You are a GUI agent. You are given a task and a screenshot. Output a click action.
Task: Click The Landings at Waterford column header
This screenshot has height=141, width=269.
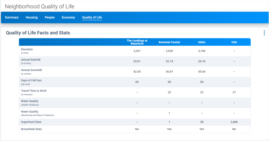tap(137, 42)
